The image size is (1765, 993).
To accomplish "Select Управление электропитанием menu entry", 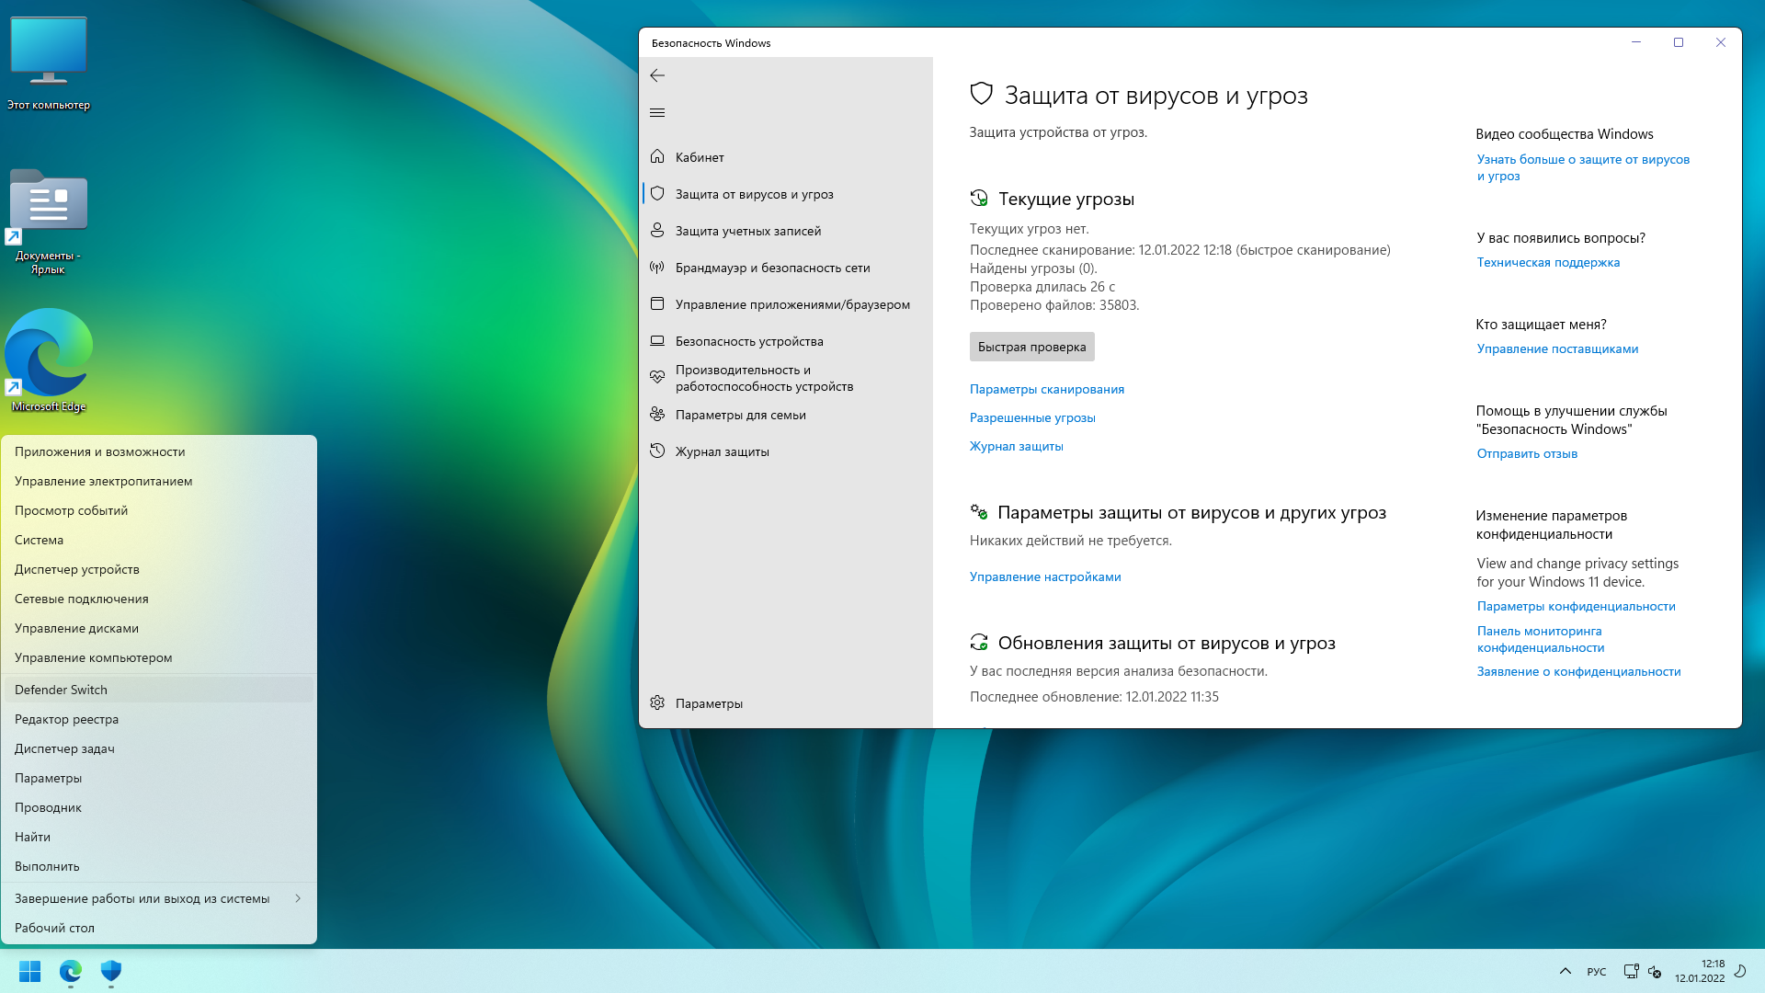I will [x=159, y=481].
